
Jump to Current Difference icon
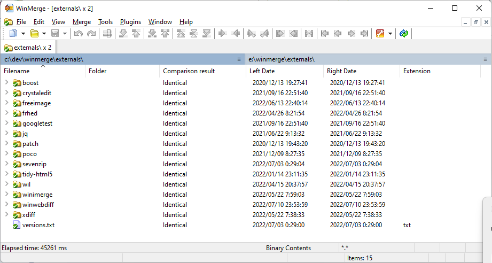coord(193,33)
